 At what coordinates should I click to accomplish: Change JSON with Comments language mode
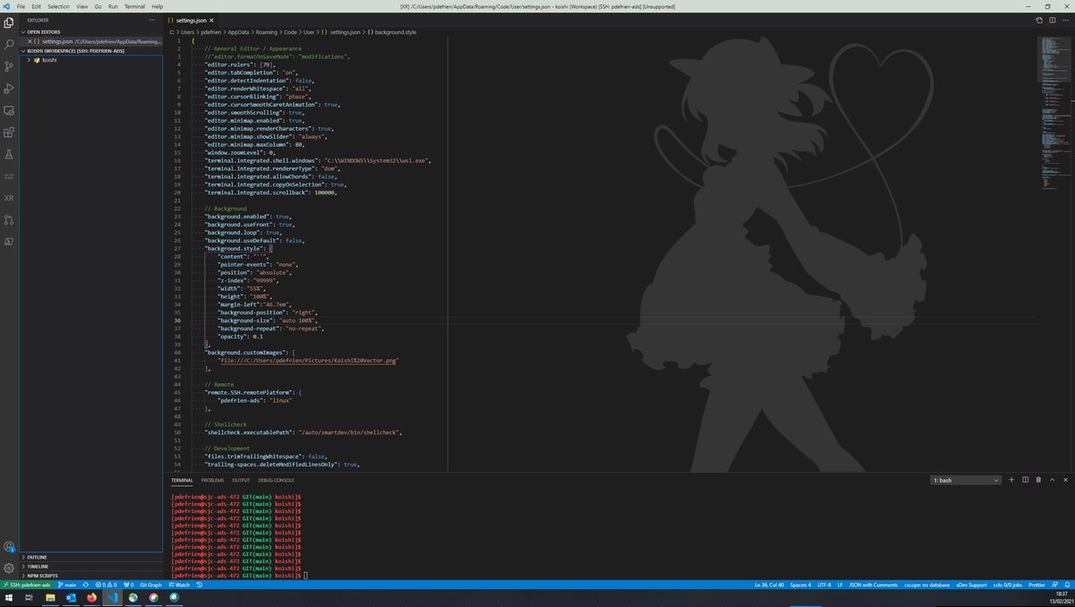tap(873, 585)
